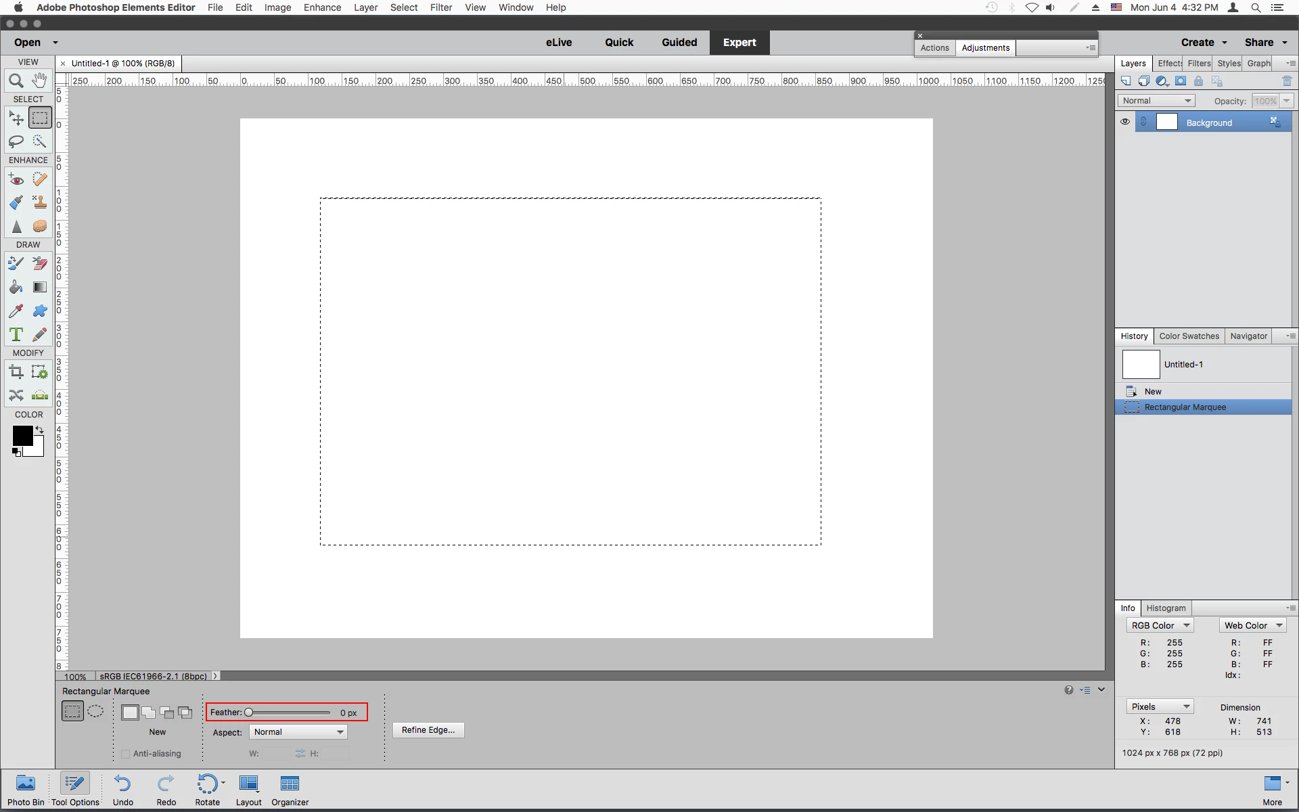Image resolution: width=1299 pixels, height=812 pixels.
Task: Select the Zoom tool
Action: coord(16,81)
